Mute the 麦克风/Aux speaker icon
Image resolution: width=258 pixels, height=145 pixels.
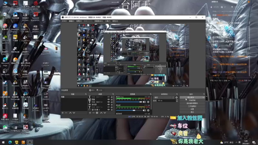pyautogui.click(x=144, y=102)
